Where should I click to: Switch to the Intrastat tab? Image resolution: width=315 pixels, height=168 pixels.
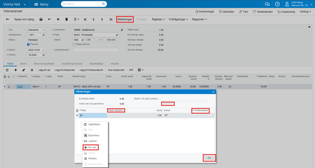coord(114,64)
